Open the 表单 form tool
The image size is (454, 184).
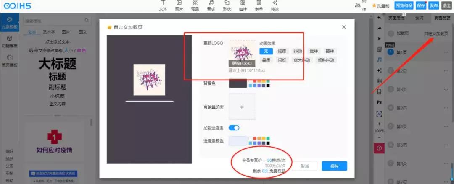point(259,6)
